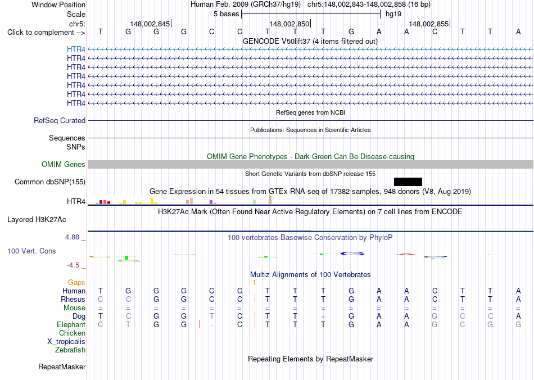This screenshot has height=380, width=534.
Task: Select the Dog species label
Action: tap(79, 316)
